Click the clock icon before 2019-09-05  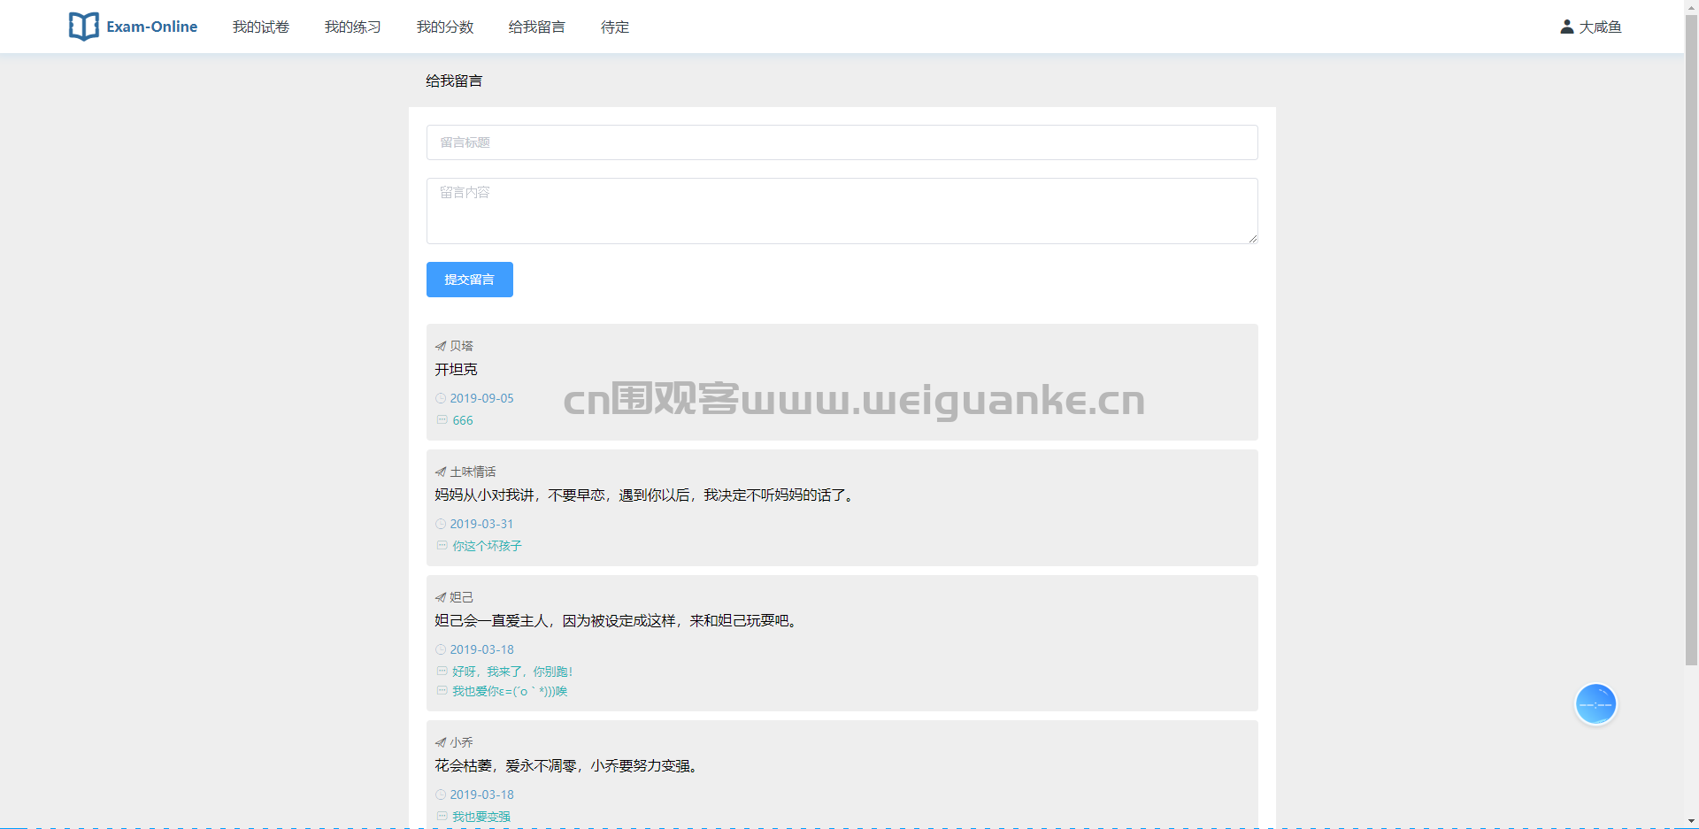pos(441,398)
